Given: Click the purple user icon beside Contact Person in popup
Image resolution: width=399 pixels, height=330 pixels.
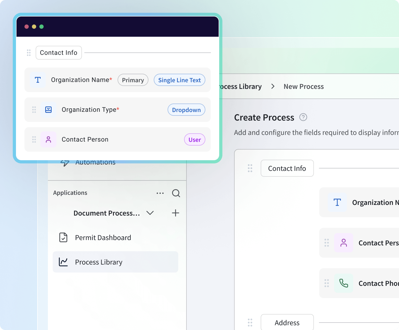Looking at the screenshot, I should point(48,139).
